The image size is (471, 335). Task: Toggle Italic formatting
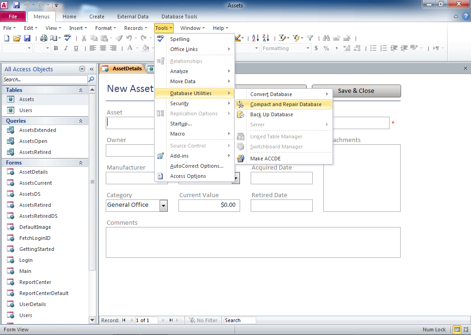pyautogui.click(x=66, y=48)
